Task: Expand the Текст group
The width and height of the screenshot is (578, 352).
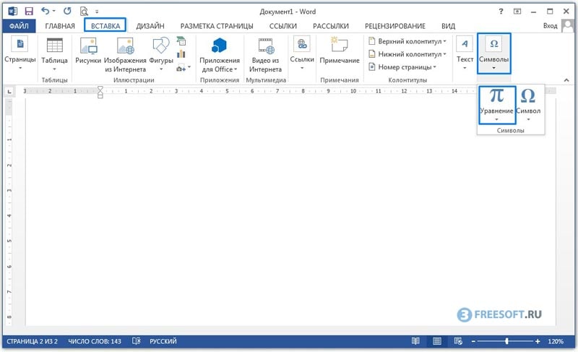Action: 465,53
